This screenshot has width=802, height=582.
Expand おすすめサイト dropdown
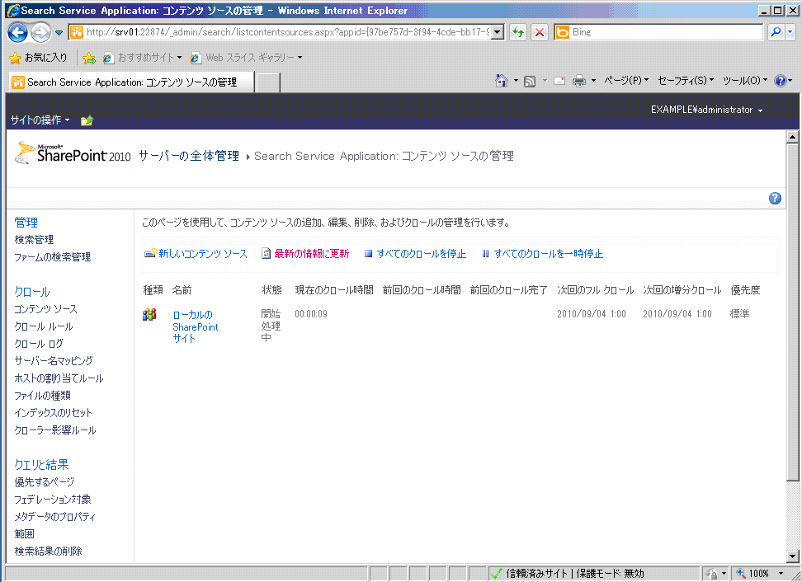[179, 58]
